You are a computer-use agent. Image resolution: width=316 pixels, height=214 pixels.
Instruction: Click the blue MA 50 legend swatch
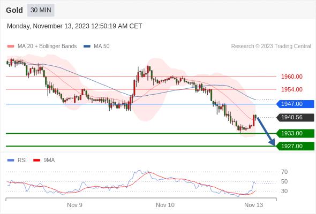point(87,47)
